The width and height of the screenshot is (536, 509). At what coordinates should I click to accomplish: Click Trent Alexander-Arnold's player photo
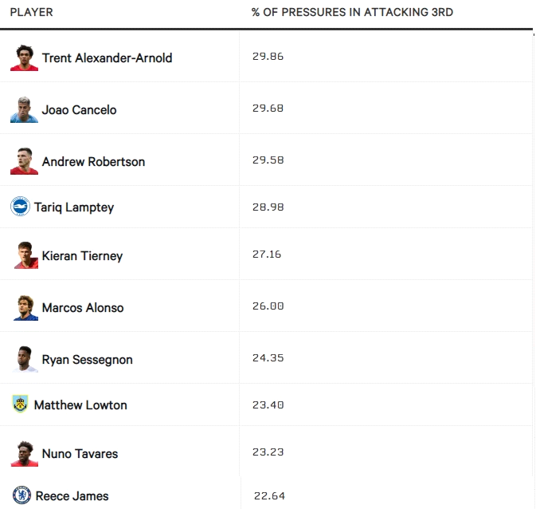[24, 57]
